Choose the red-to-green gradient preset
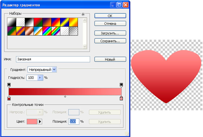Screen dimensions: 203x137 38,22
